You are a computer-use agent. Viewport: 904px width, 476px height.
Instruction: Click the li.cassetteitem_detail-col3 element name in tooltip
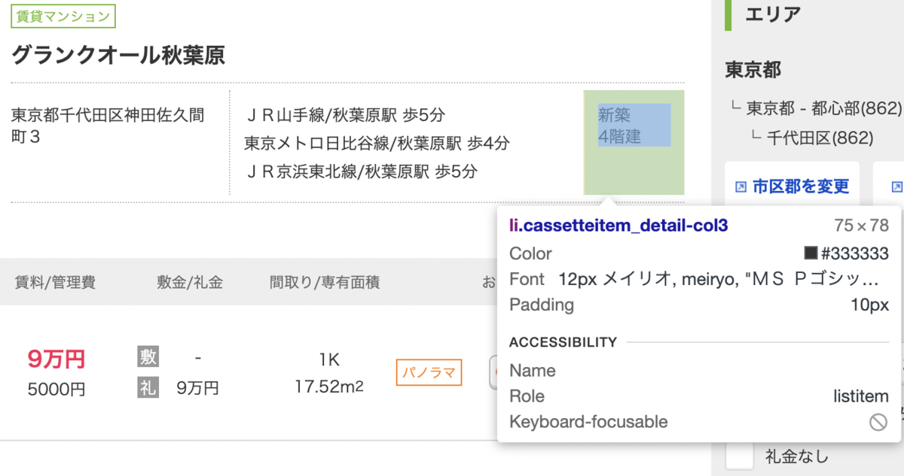coord(618,225)
